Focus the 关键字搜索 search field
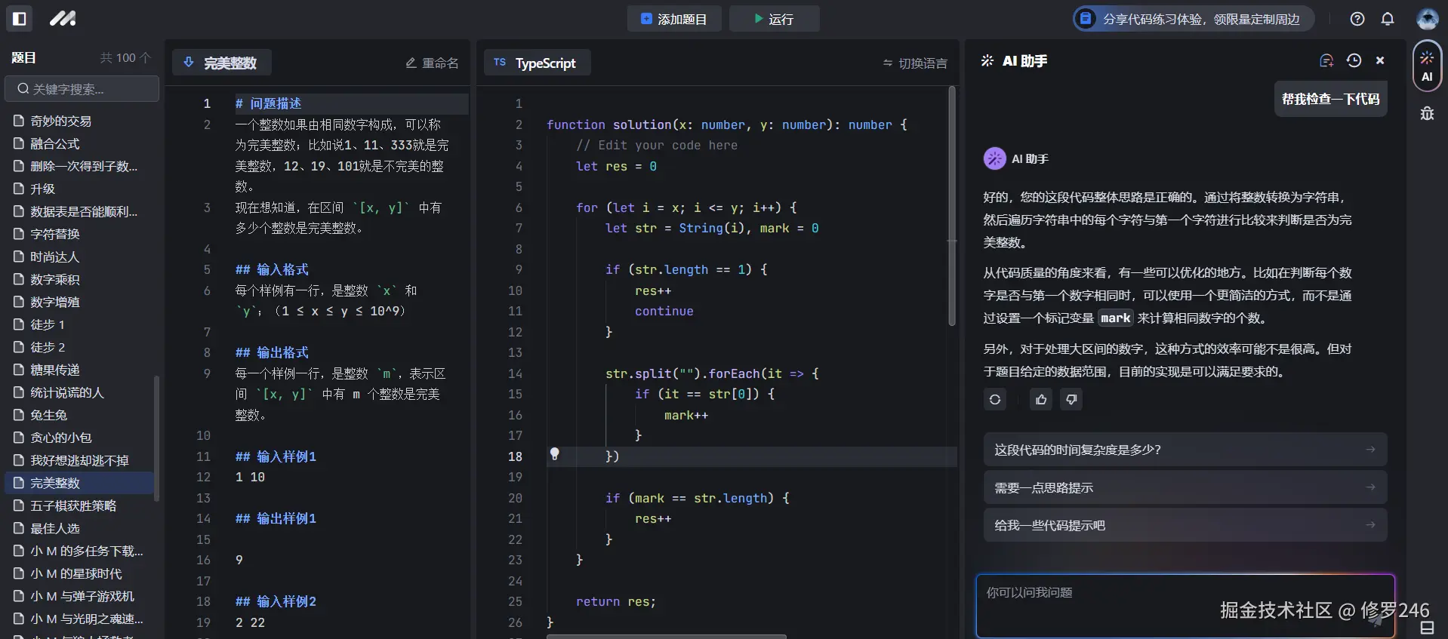This screenshot has width=1448, height=639. point(82,89)
